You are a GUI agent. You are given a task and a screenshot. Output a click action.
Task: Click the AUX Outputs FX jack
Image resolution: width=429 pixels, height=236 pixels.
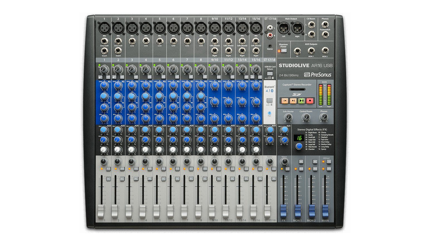tap(297, 51)
